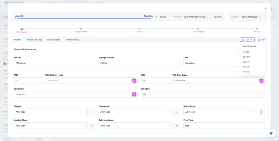The image size is (279, 141).
Task: Choose COPARN format from the list
Action: (x=246, y=62)
